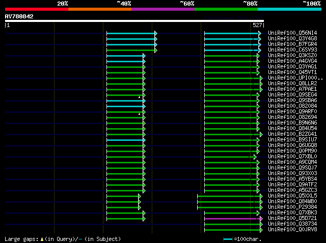Viewport: 326px width, 243px height.
Task: Open the UniRef100_Q9ATF2 hit
Action: tap(292, 185)
